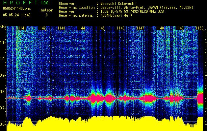This screenshot has height=131, width=207.
Task: Click file name 0505241140.png
Action: [x=17, y=9]
